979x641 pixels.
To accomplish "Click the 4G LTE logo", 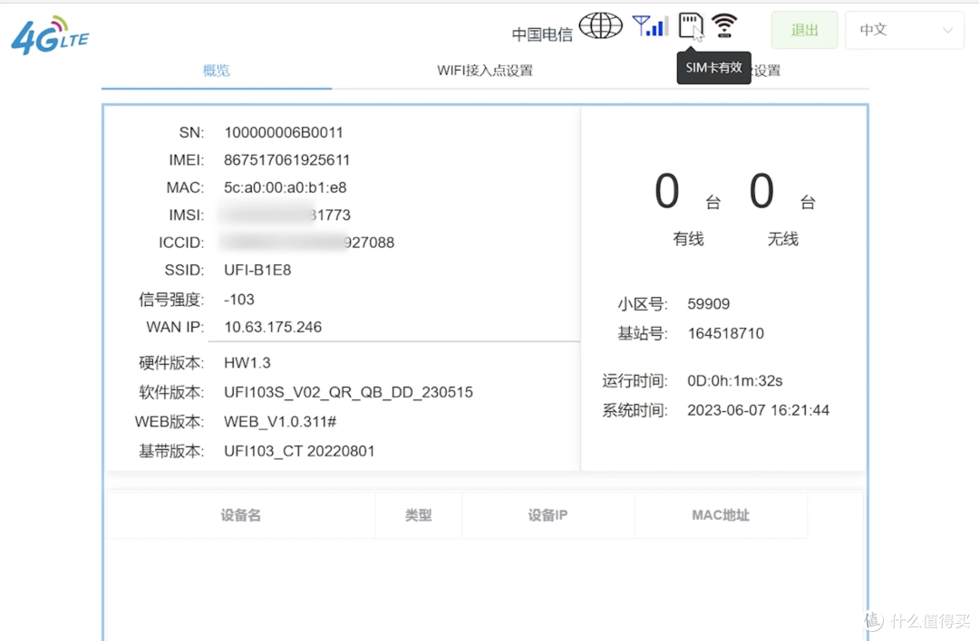I will 47,34.
